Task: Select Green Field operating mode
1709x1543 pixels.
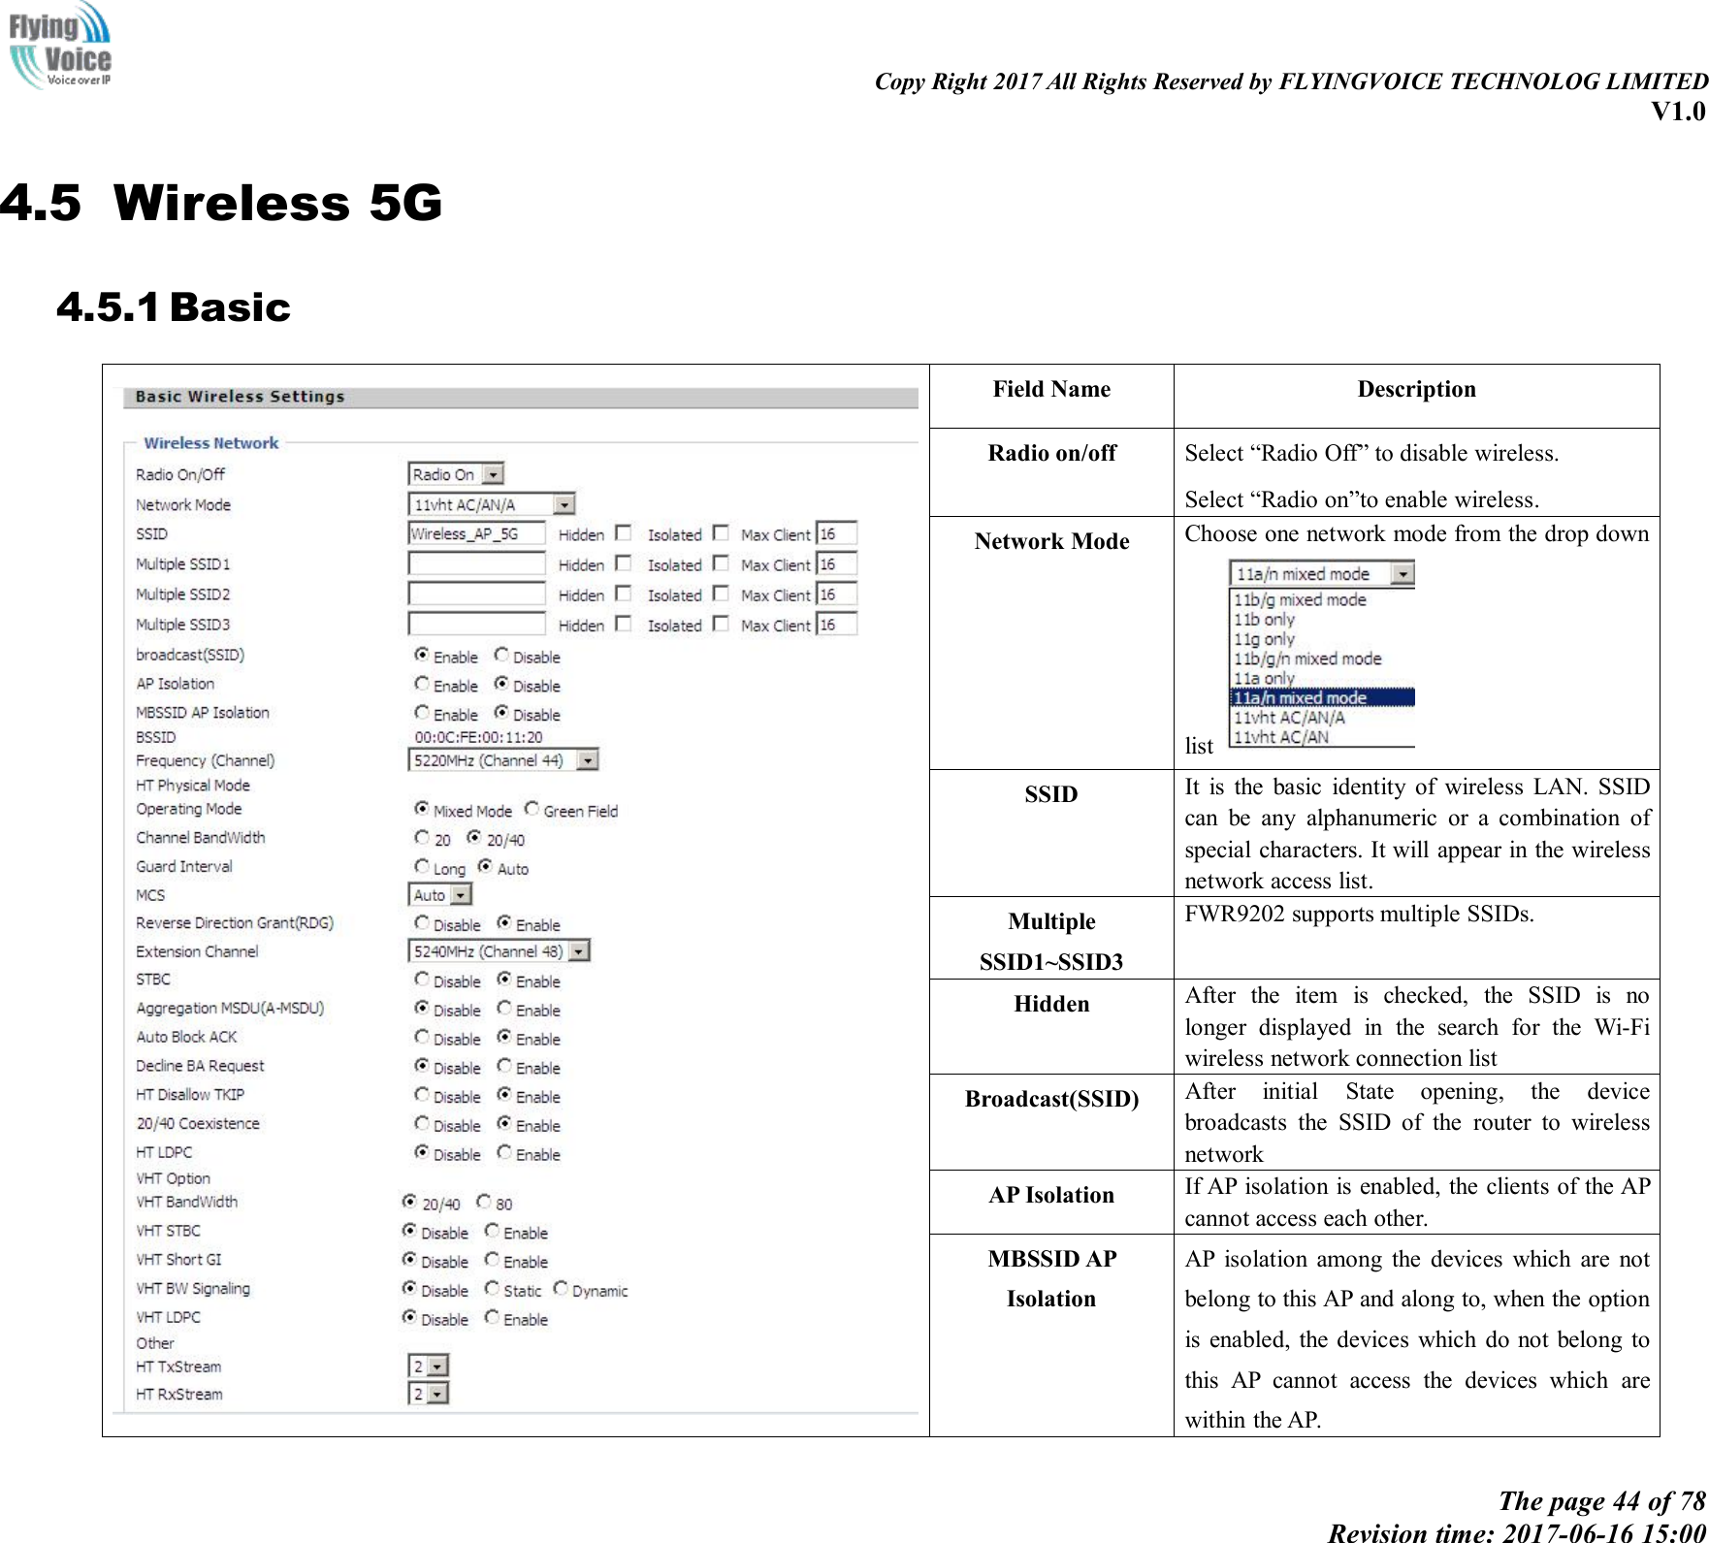Action: [x=532, y=811]
